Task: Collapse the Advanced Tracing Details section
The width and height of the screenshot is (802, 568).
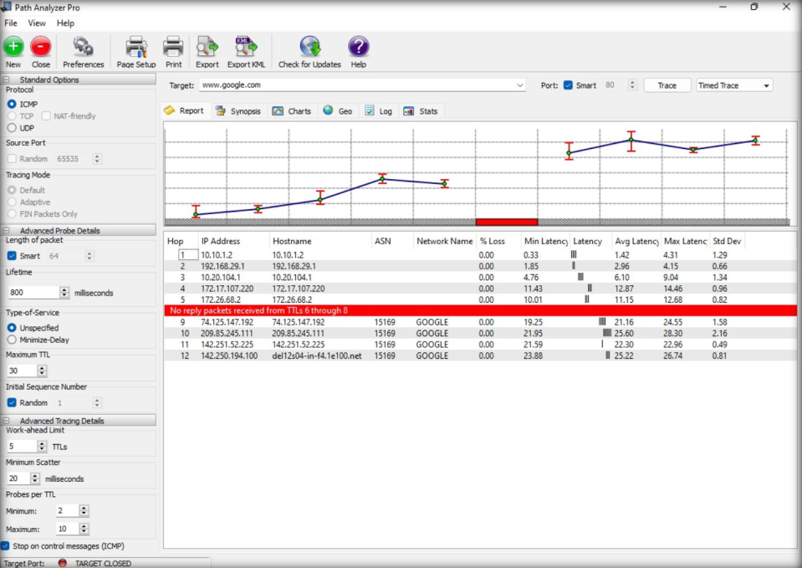Action: (x=6, y=421)
